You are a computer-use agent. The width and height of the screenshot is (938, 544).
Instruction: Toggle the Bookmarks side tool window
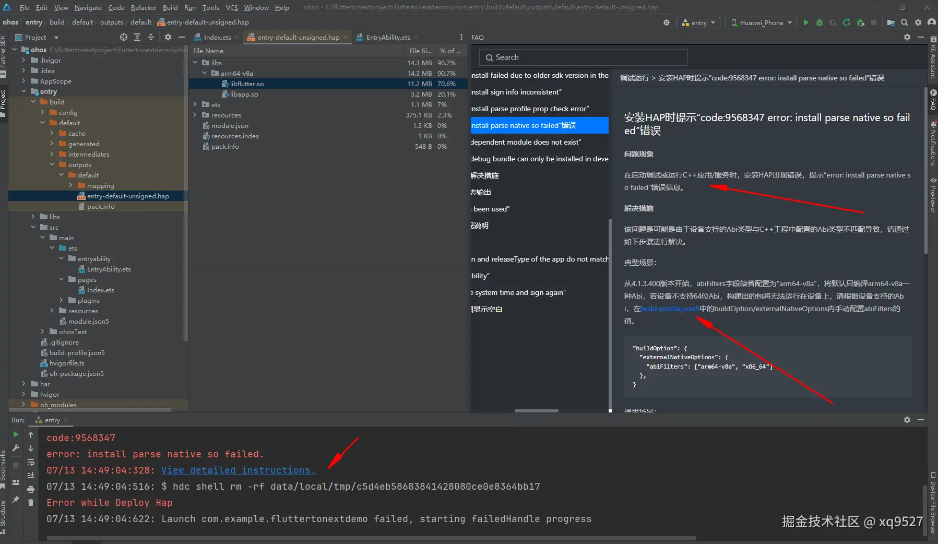point(3,469)
